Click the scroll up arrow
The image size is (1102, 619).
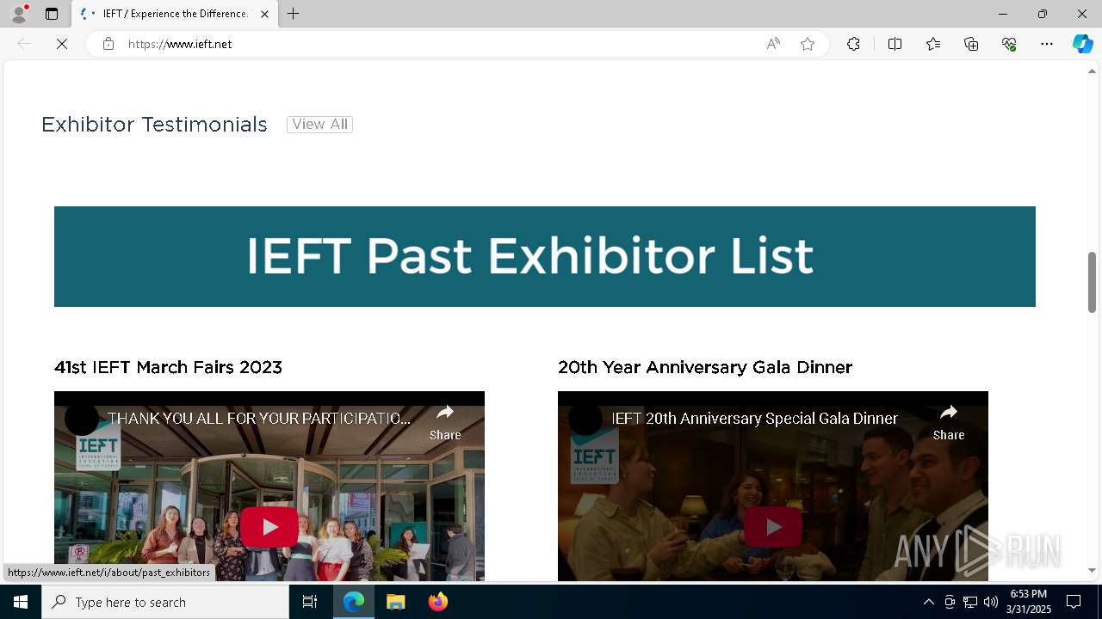[x=1093, y=71]
